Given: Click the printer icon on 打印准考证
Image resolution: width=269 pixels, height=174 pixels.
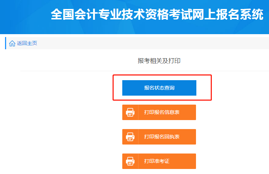Looking at the screenshot, I should click(x=130, y=161).
